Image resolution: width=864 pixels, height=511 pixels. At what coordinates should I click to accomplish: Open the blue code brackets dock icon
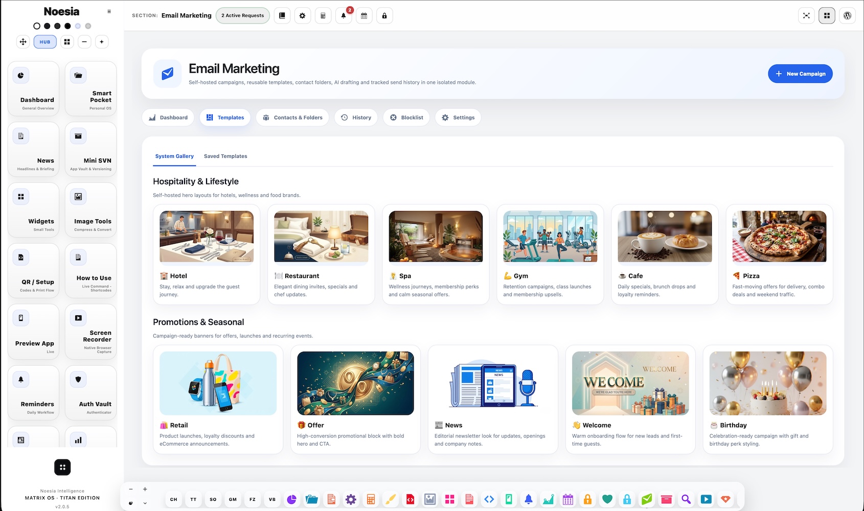pyautogui.click(x=489, y=499)
